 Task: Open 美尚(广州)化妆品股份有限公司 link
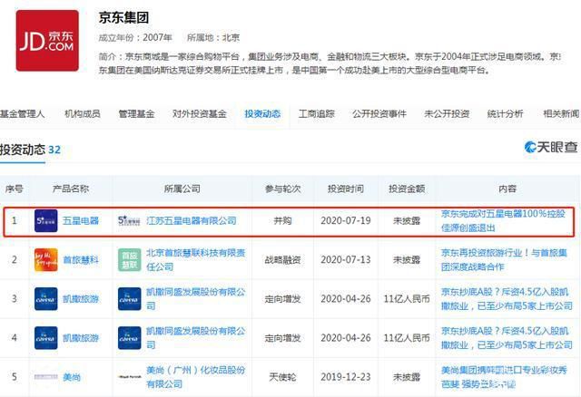(196, 377)
